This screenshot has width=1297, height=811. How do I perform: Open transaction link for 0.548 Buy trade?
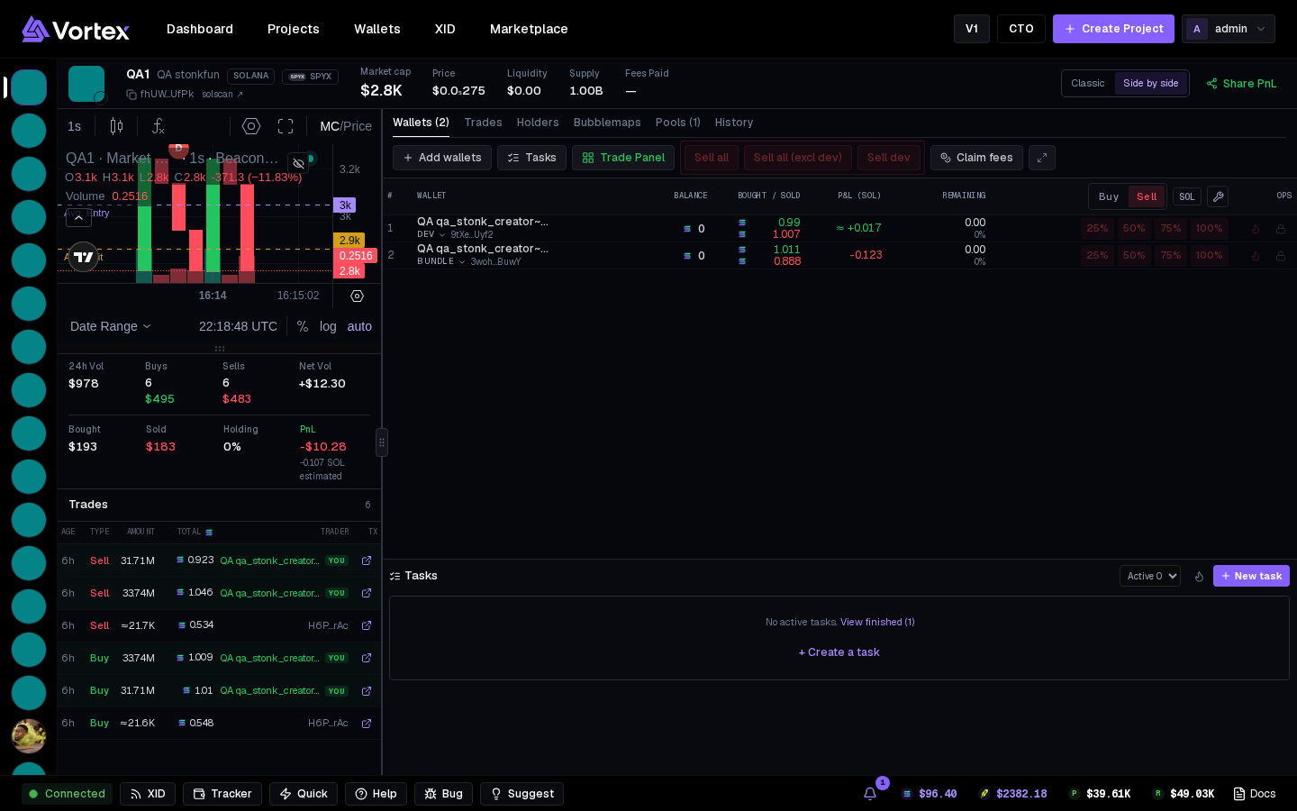[367, 724]
